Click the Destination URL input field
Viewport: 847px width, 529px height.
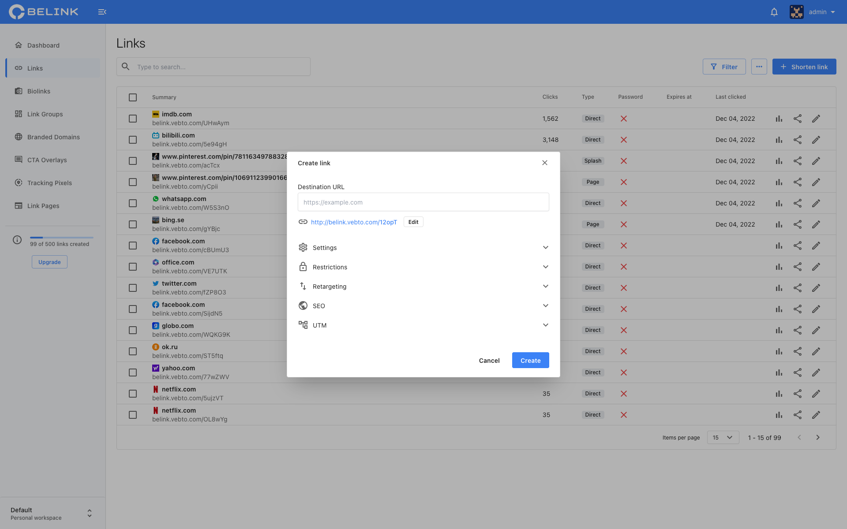coord(423,202)
